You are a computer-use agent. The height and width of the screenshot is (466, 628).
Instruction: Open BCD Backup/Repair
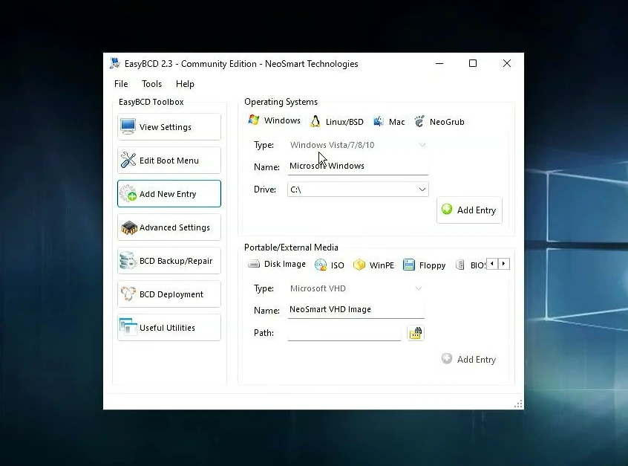point(169,261)
